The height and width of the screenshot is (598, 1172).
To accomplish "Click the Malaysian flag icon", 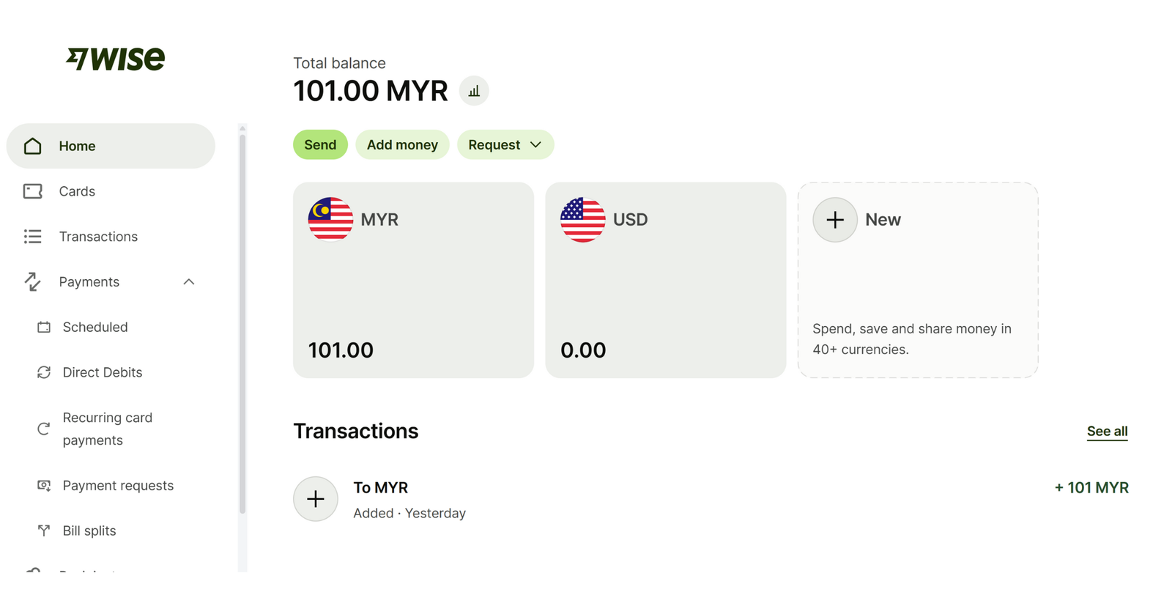I will (x=330, y=219).
